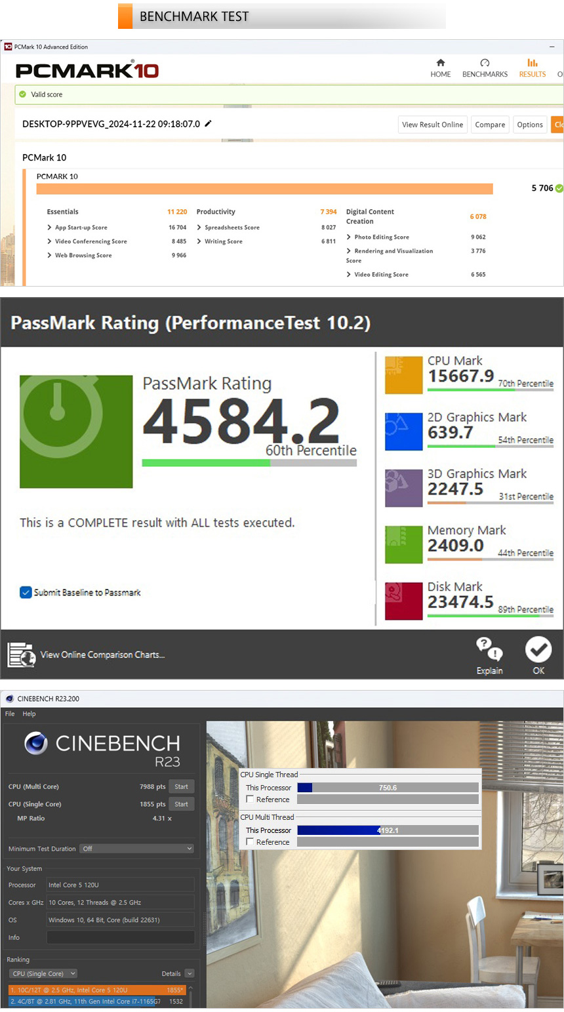
Task: Start the CPU (Multi Core) test
Action: tap(182, 786)
